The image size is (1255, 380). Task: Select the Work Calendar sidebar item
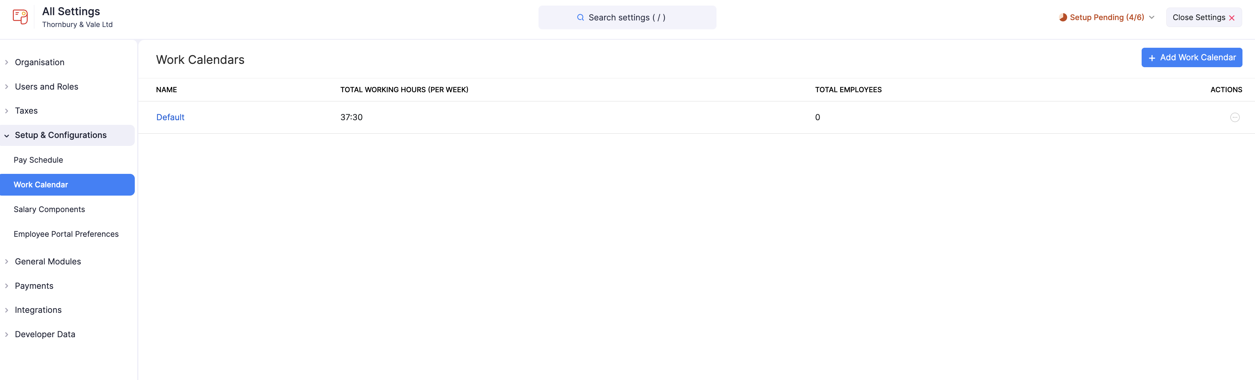pos(67,185)
